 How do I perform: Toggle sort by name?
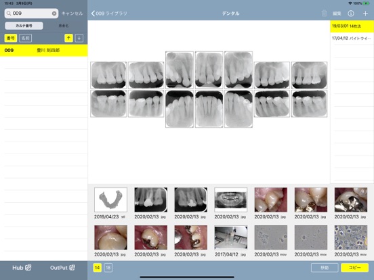26,38
